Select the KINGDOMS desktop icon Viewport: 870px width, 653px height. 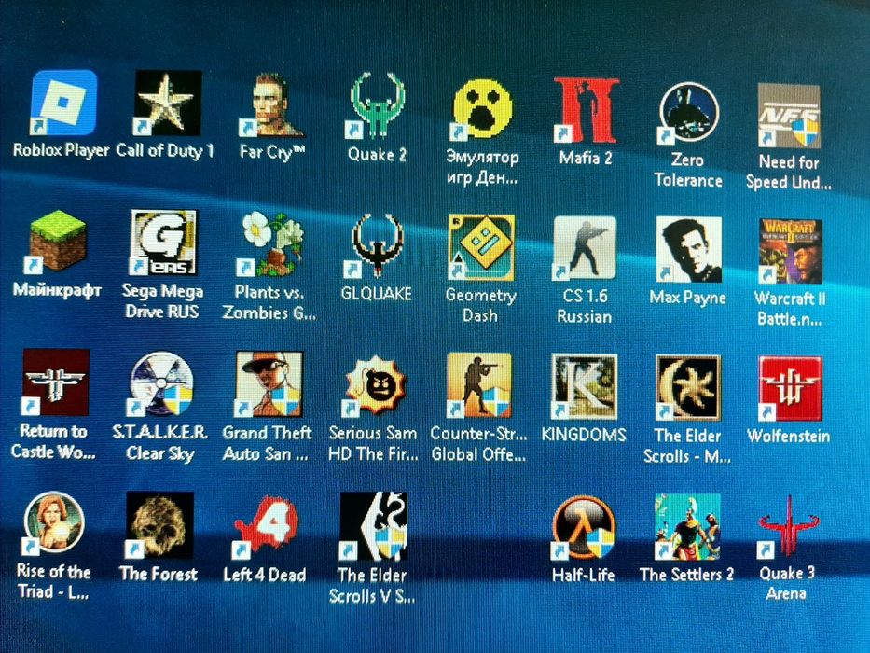585,387
